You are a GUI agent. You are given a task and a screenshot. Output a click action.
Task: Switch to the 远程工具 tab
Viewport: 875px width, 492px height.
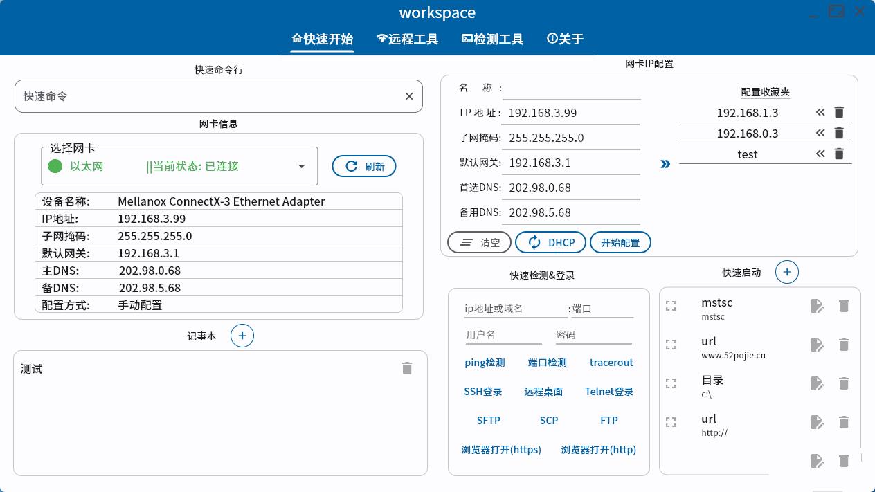click(x=408, y=39)
